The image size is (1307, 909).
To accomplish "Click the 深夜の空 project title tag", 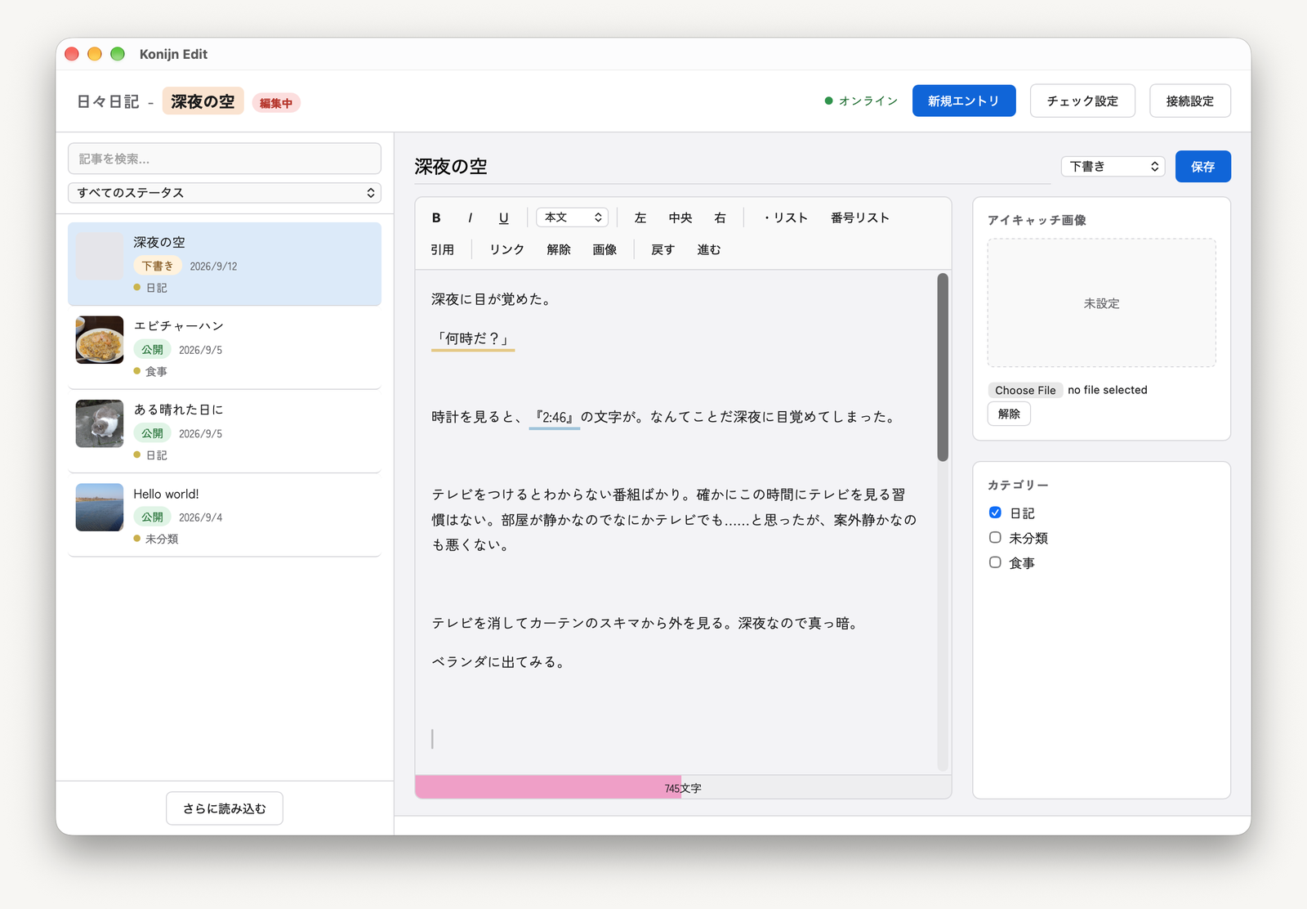I will (x=203, y=101).
